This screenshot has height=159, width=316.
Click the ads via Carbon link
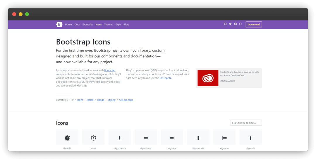[x=228, y=80]
